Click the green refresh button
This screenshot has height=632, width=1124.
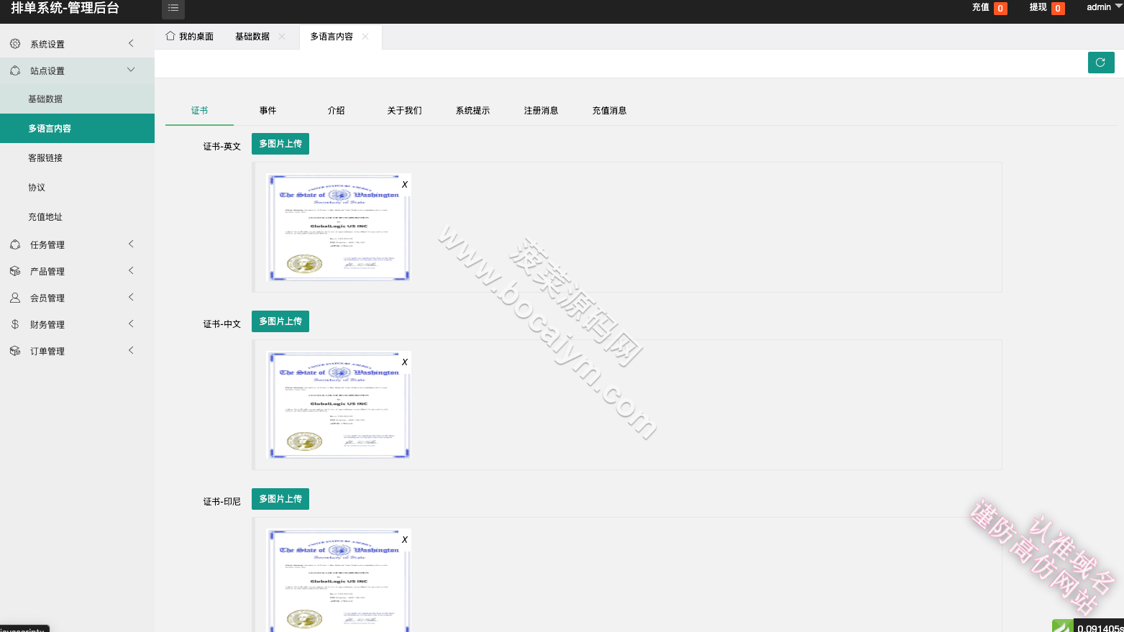(1101, 63)
